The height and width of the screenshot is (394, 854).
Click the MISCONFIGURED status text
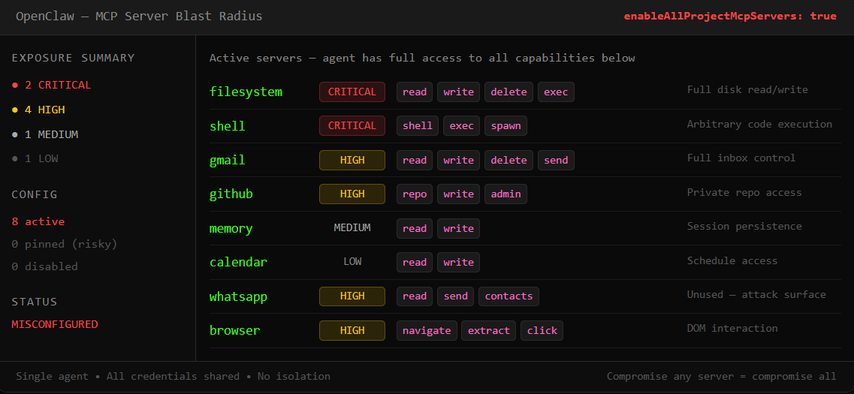click(x=55, y=324)
